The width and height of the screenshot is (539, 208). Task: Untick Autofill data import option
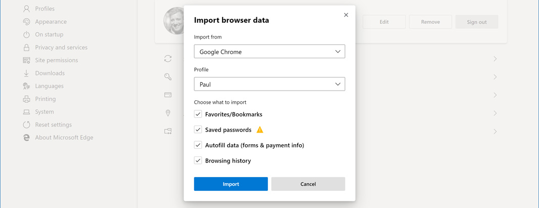click(198, 145)
